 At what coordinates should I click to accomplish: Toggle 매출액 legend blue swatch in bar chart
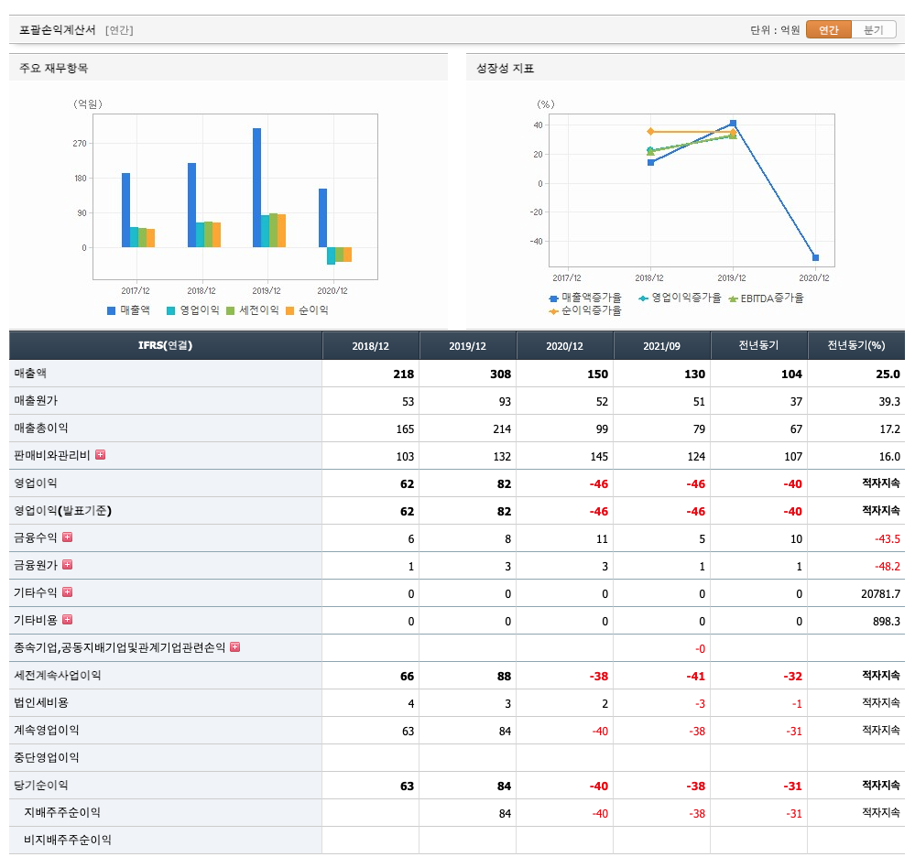pyautogui.click(x=111, y=311)
